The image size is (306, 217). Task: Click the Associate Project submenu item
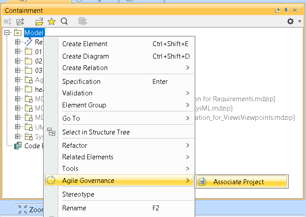tap(238, 182)
